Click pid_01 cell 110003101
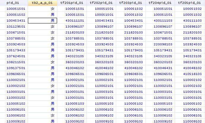Image resolution: width=205 pixels, height=123 pixels. click(x=14, y=92)
